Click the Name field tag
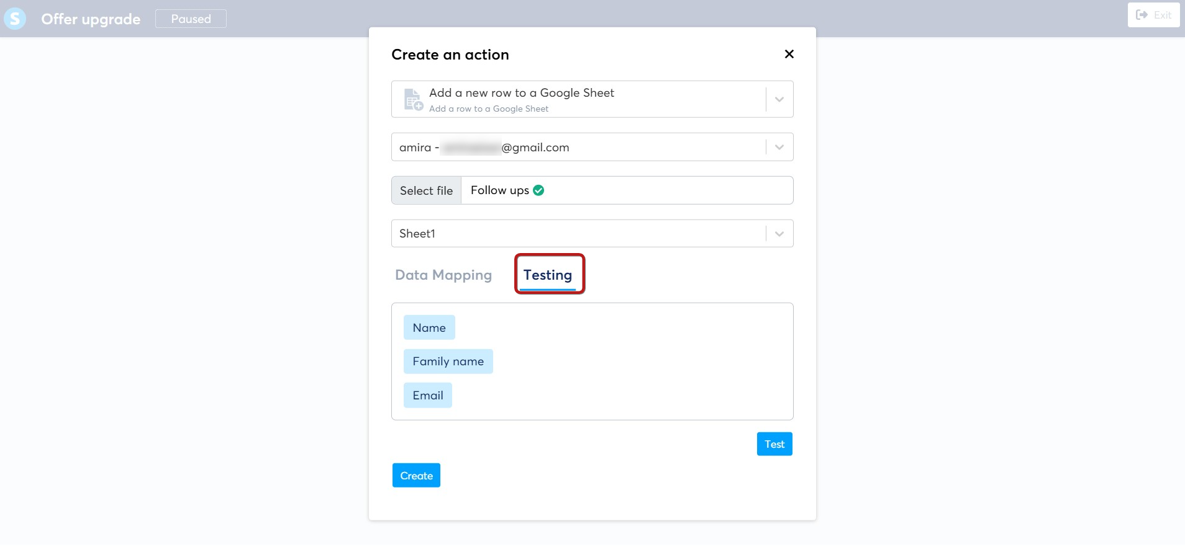Viewport: 1185px width, 547px height. click(x=429, y=327)
